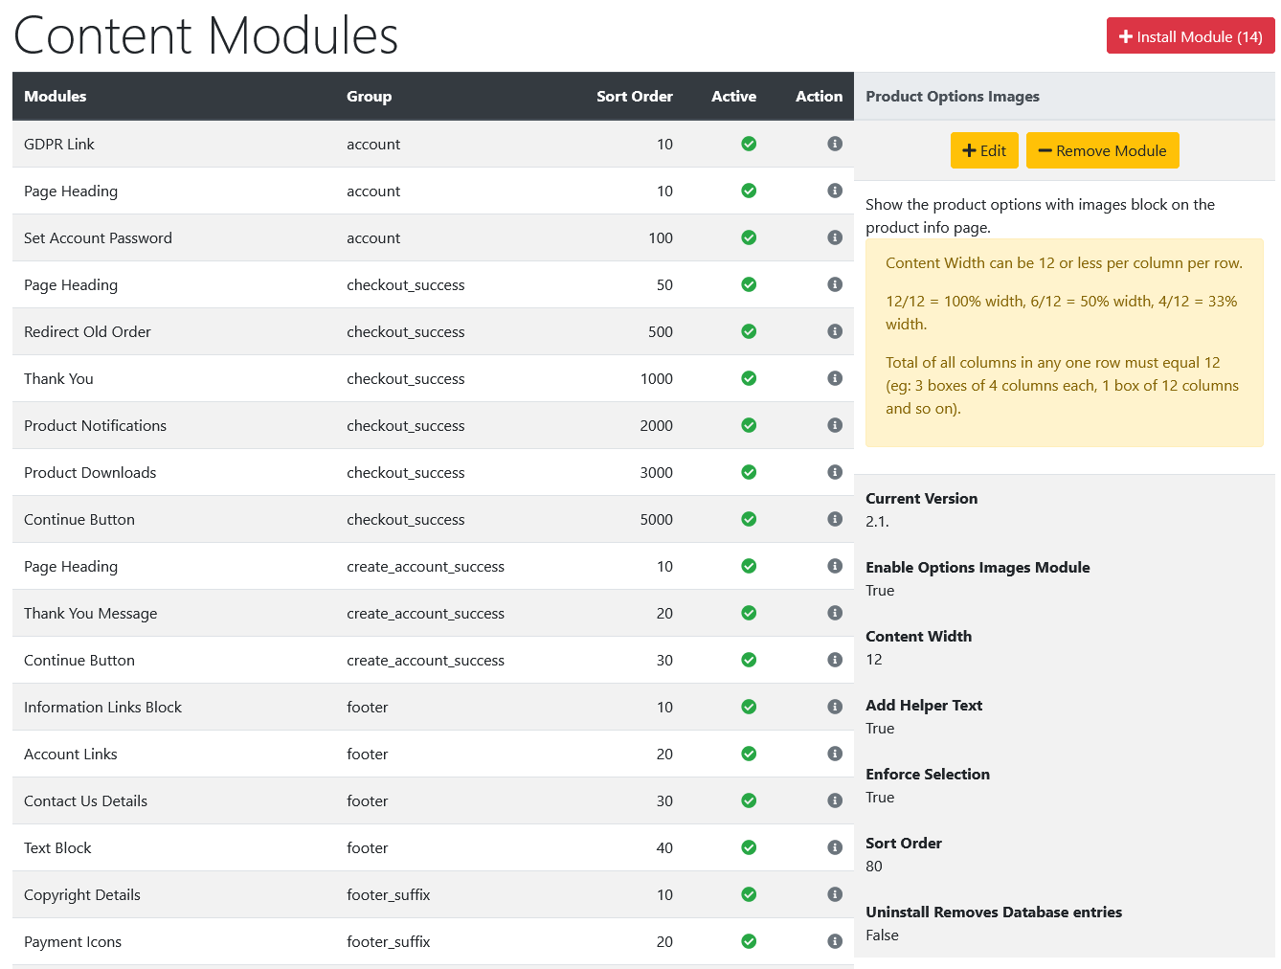The image size is (1281, 969).
Task: Open info icon for Product Downloads
Action: [x=835, y=472]
